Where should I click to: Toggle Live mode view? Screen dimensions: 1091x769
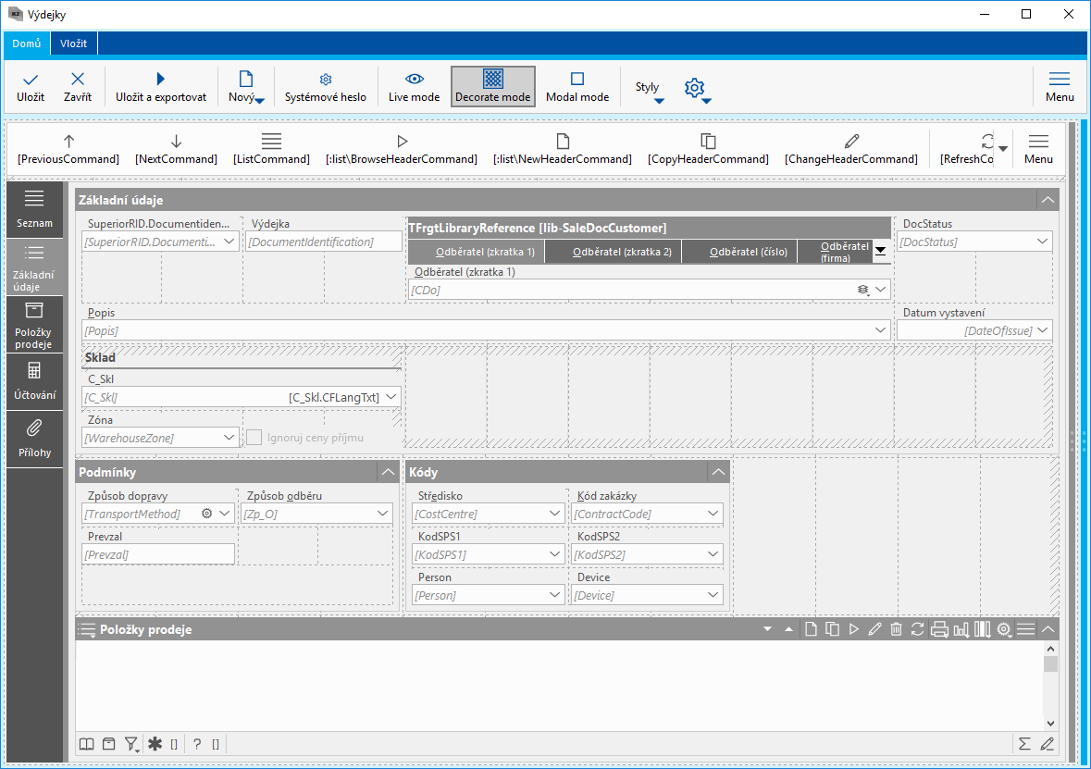[414, 86]
